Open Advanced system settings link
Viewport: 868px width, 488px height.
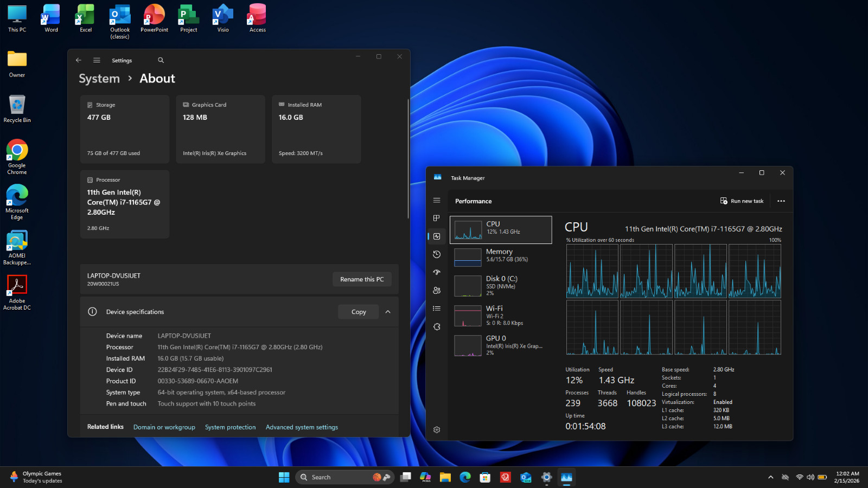click(302, 427)
